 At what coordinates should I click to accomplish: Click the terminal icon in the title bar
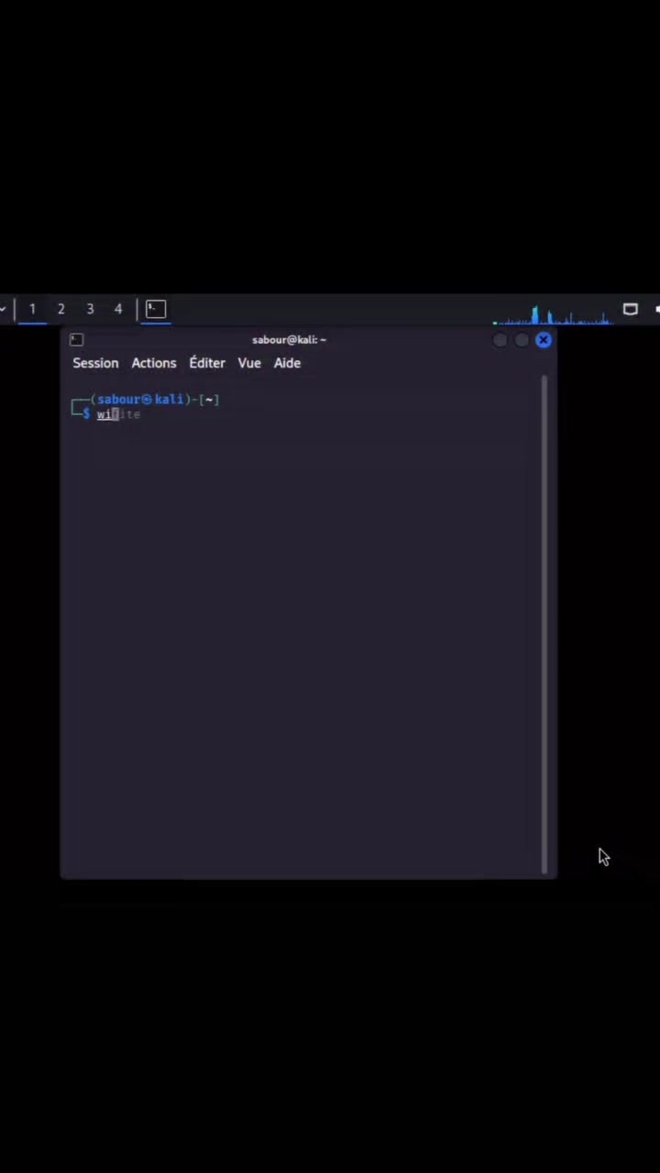76,340
